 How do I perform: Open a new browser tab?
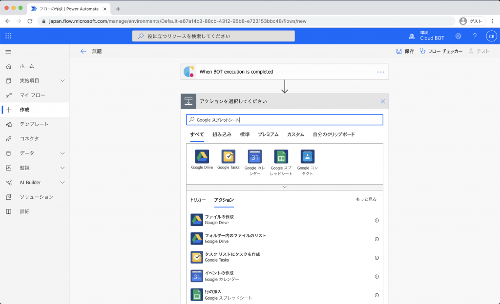click(x=118, y=9)
